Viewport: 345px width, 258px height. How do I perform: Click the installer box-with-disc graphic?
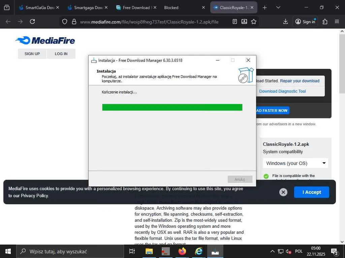click(x=246, y=75)
